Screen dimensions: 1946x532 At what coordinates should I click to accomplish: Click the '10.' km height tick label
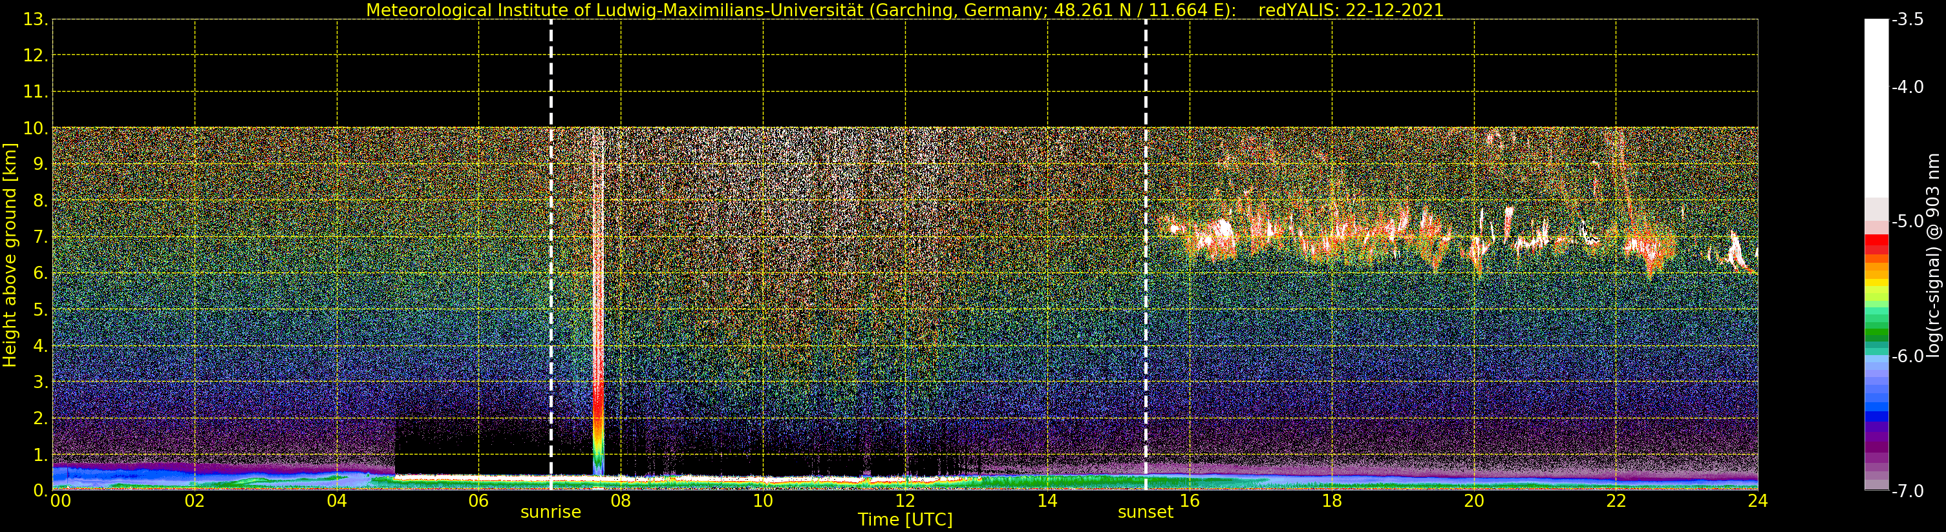tap(36, 128)
